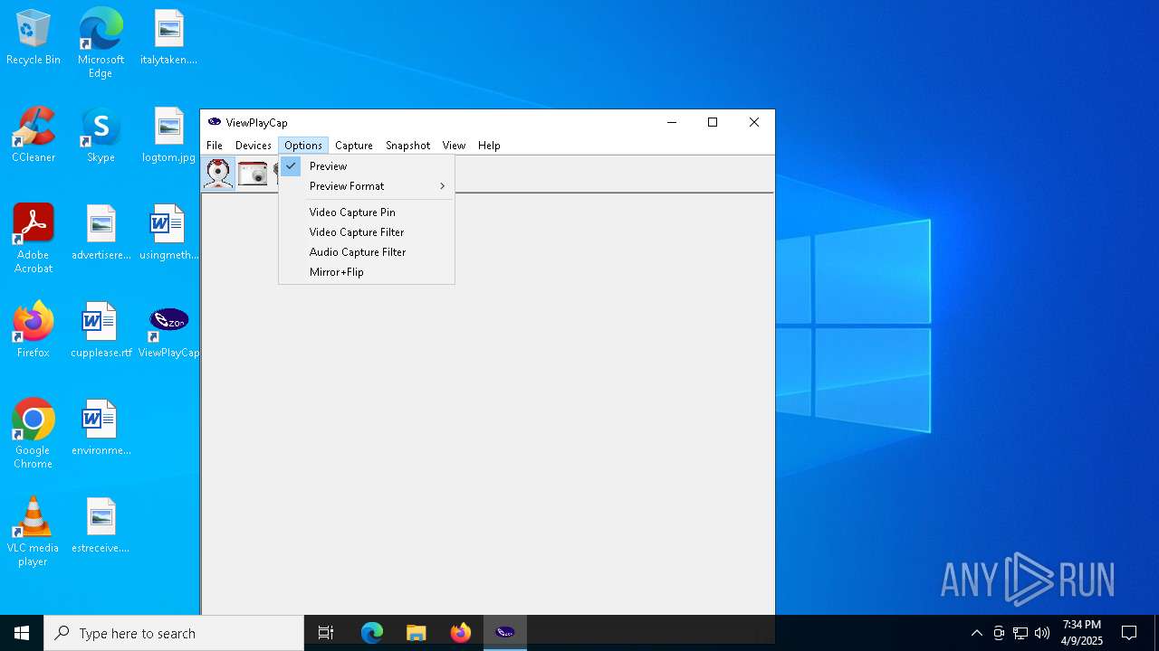Toggle the Preview menu option
This screenshot has height=651, width=1159.
(x=366, y=166)
